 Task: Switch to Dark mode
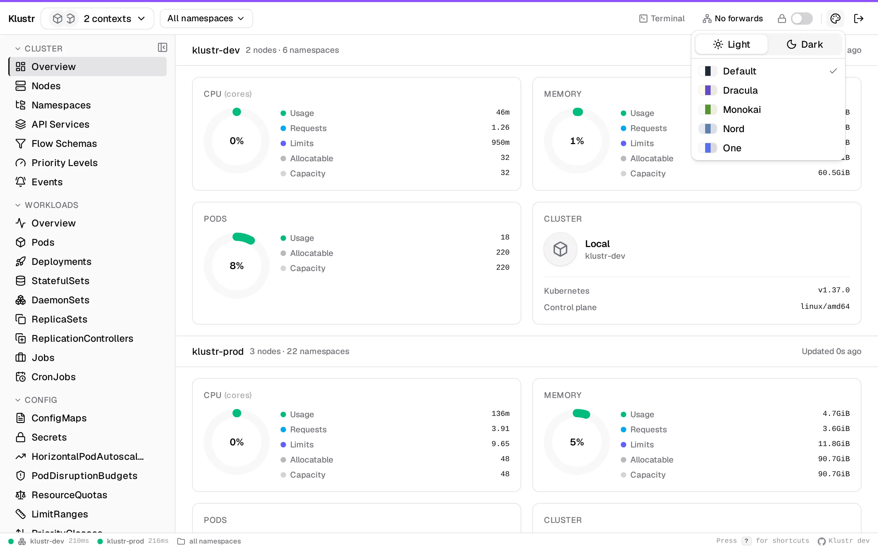[x=804, y=44]
